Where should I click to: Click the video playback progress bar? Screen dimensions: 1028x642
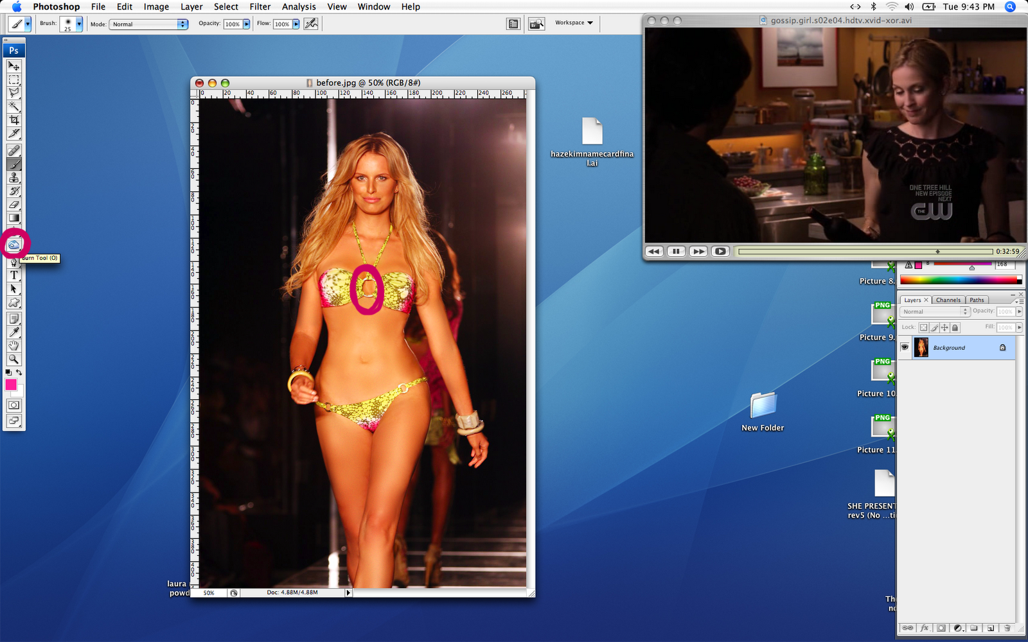(865, 251)
